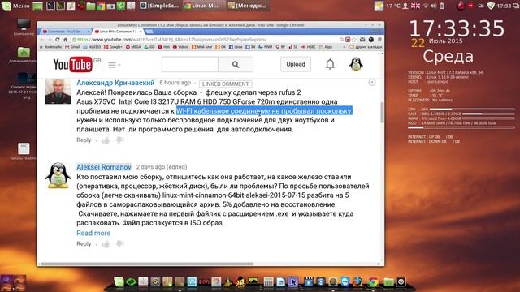
Task: Open the '2 days ago (edited)' timestamp
Action: click(162, 167)
